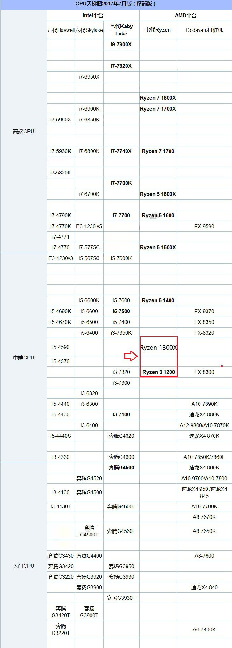Select the 高端CPU category label
This screenshot has width=232, height=648.
point(23,131)
